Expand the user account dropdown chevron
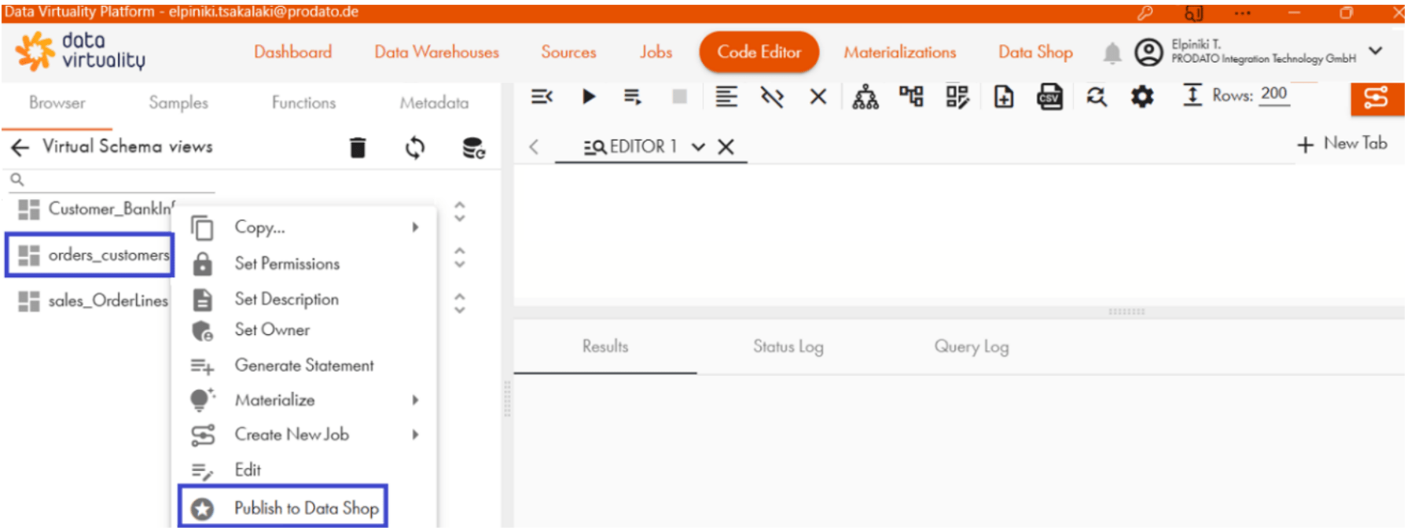 pyautogui.click(x=1375, y=51)
